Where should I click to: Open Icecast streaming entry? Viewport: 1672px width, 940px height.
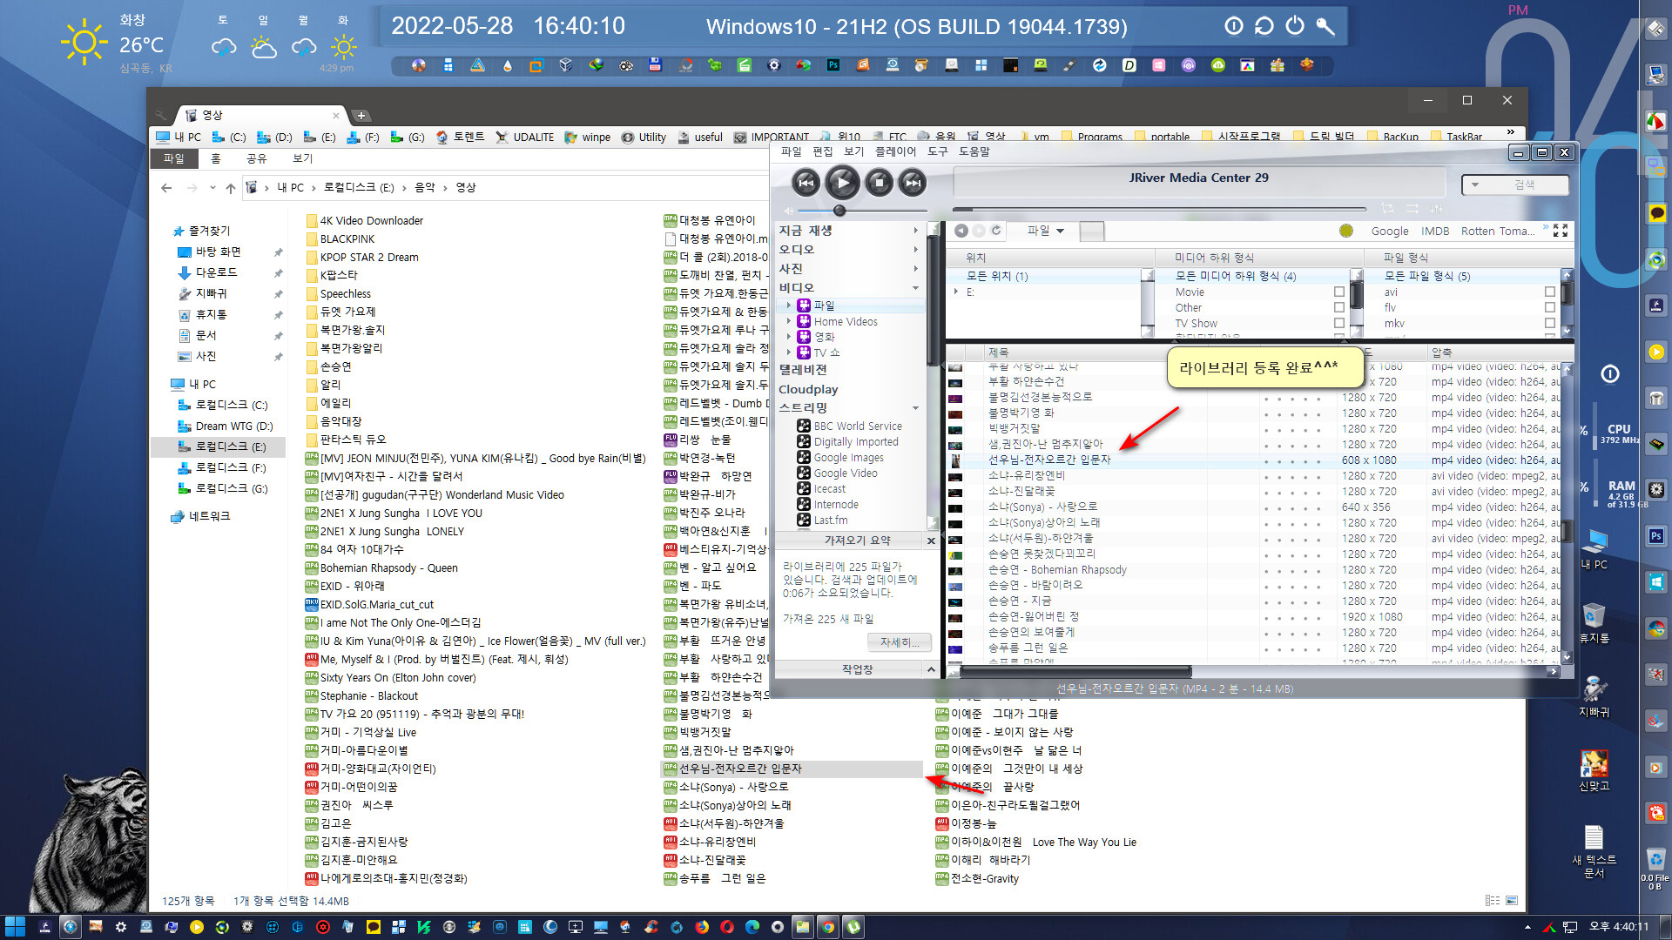click(x=829, y=488)
